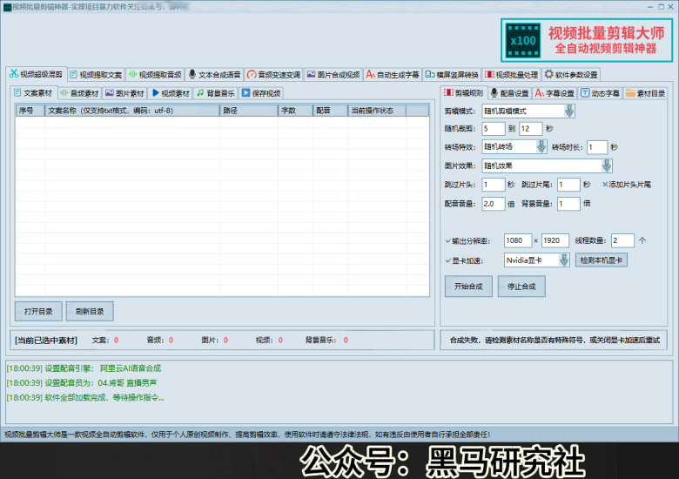
Task: Click the x100 film logo
Action: 523,41
